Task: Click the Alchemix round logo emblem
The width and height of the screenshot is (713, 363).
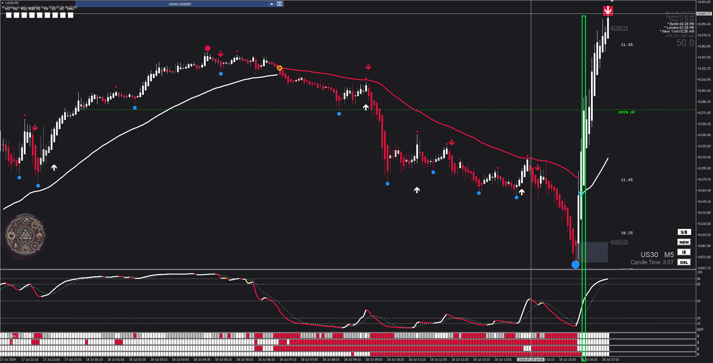Action: tap(26, 235)
